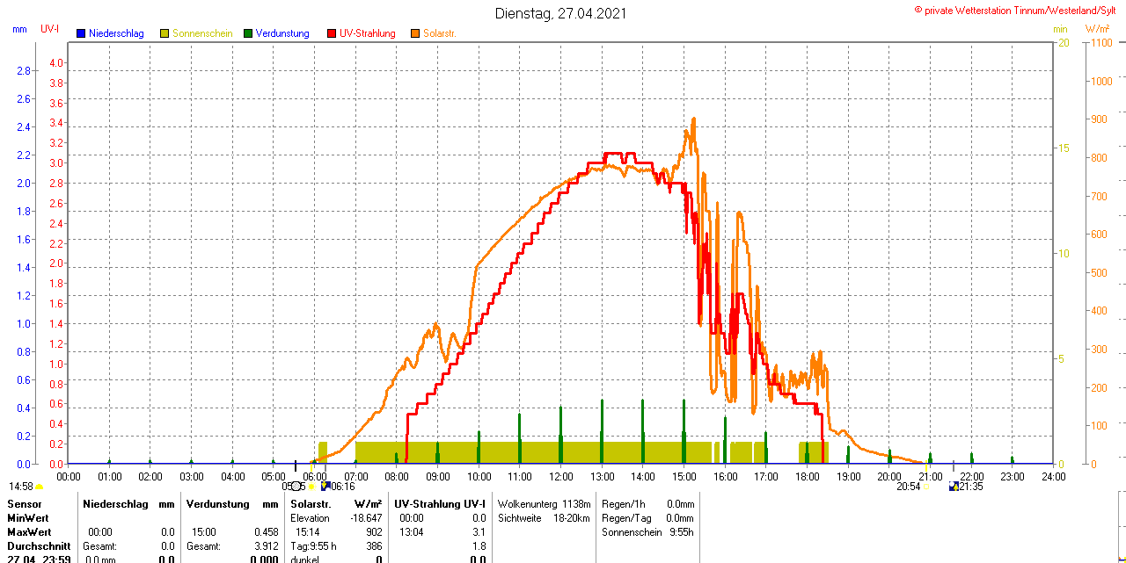Click the UV-Strahlung legend label
This screenshot has width=1126, height=563.
pyautogui.click(x=367, y=33)
